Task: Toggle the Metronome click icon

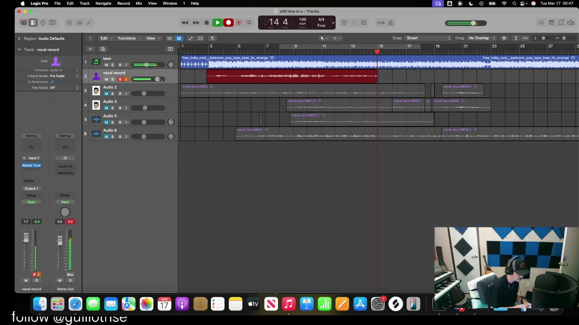Action: 391,23
